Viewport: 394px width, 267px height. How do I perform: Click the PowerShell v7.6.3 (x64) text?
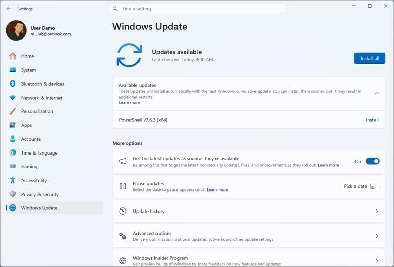[143, 120]
